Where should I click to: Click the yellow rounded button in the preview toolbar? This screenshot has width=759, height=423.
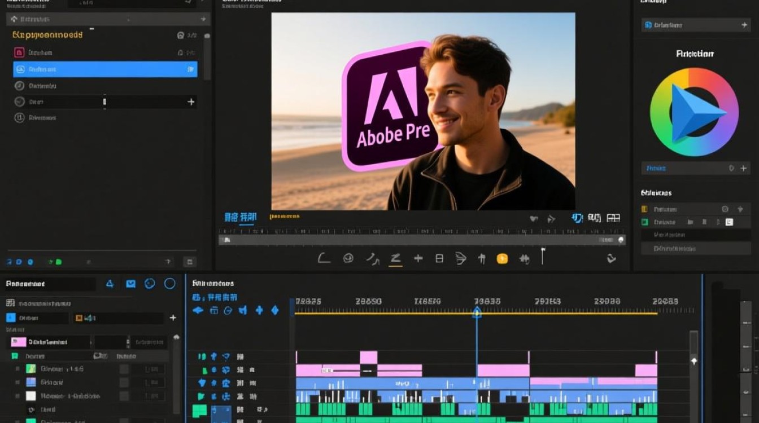point(502,258)
